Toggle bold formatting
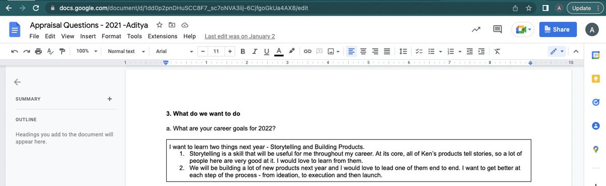The image size is (606, 186). [242, 51]
